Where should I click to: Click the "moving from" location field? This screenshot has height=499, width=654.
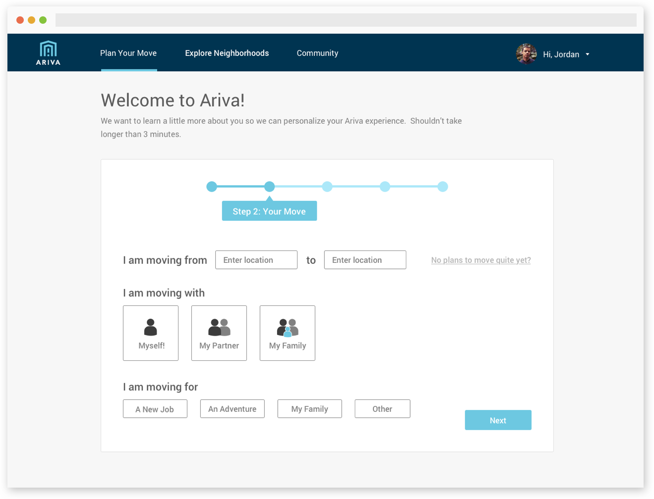[x=256, y=259]
